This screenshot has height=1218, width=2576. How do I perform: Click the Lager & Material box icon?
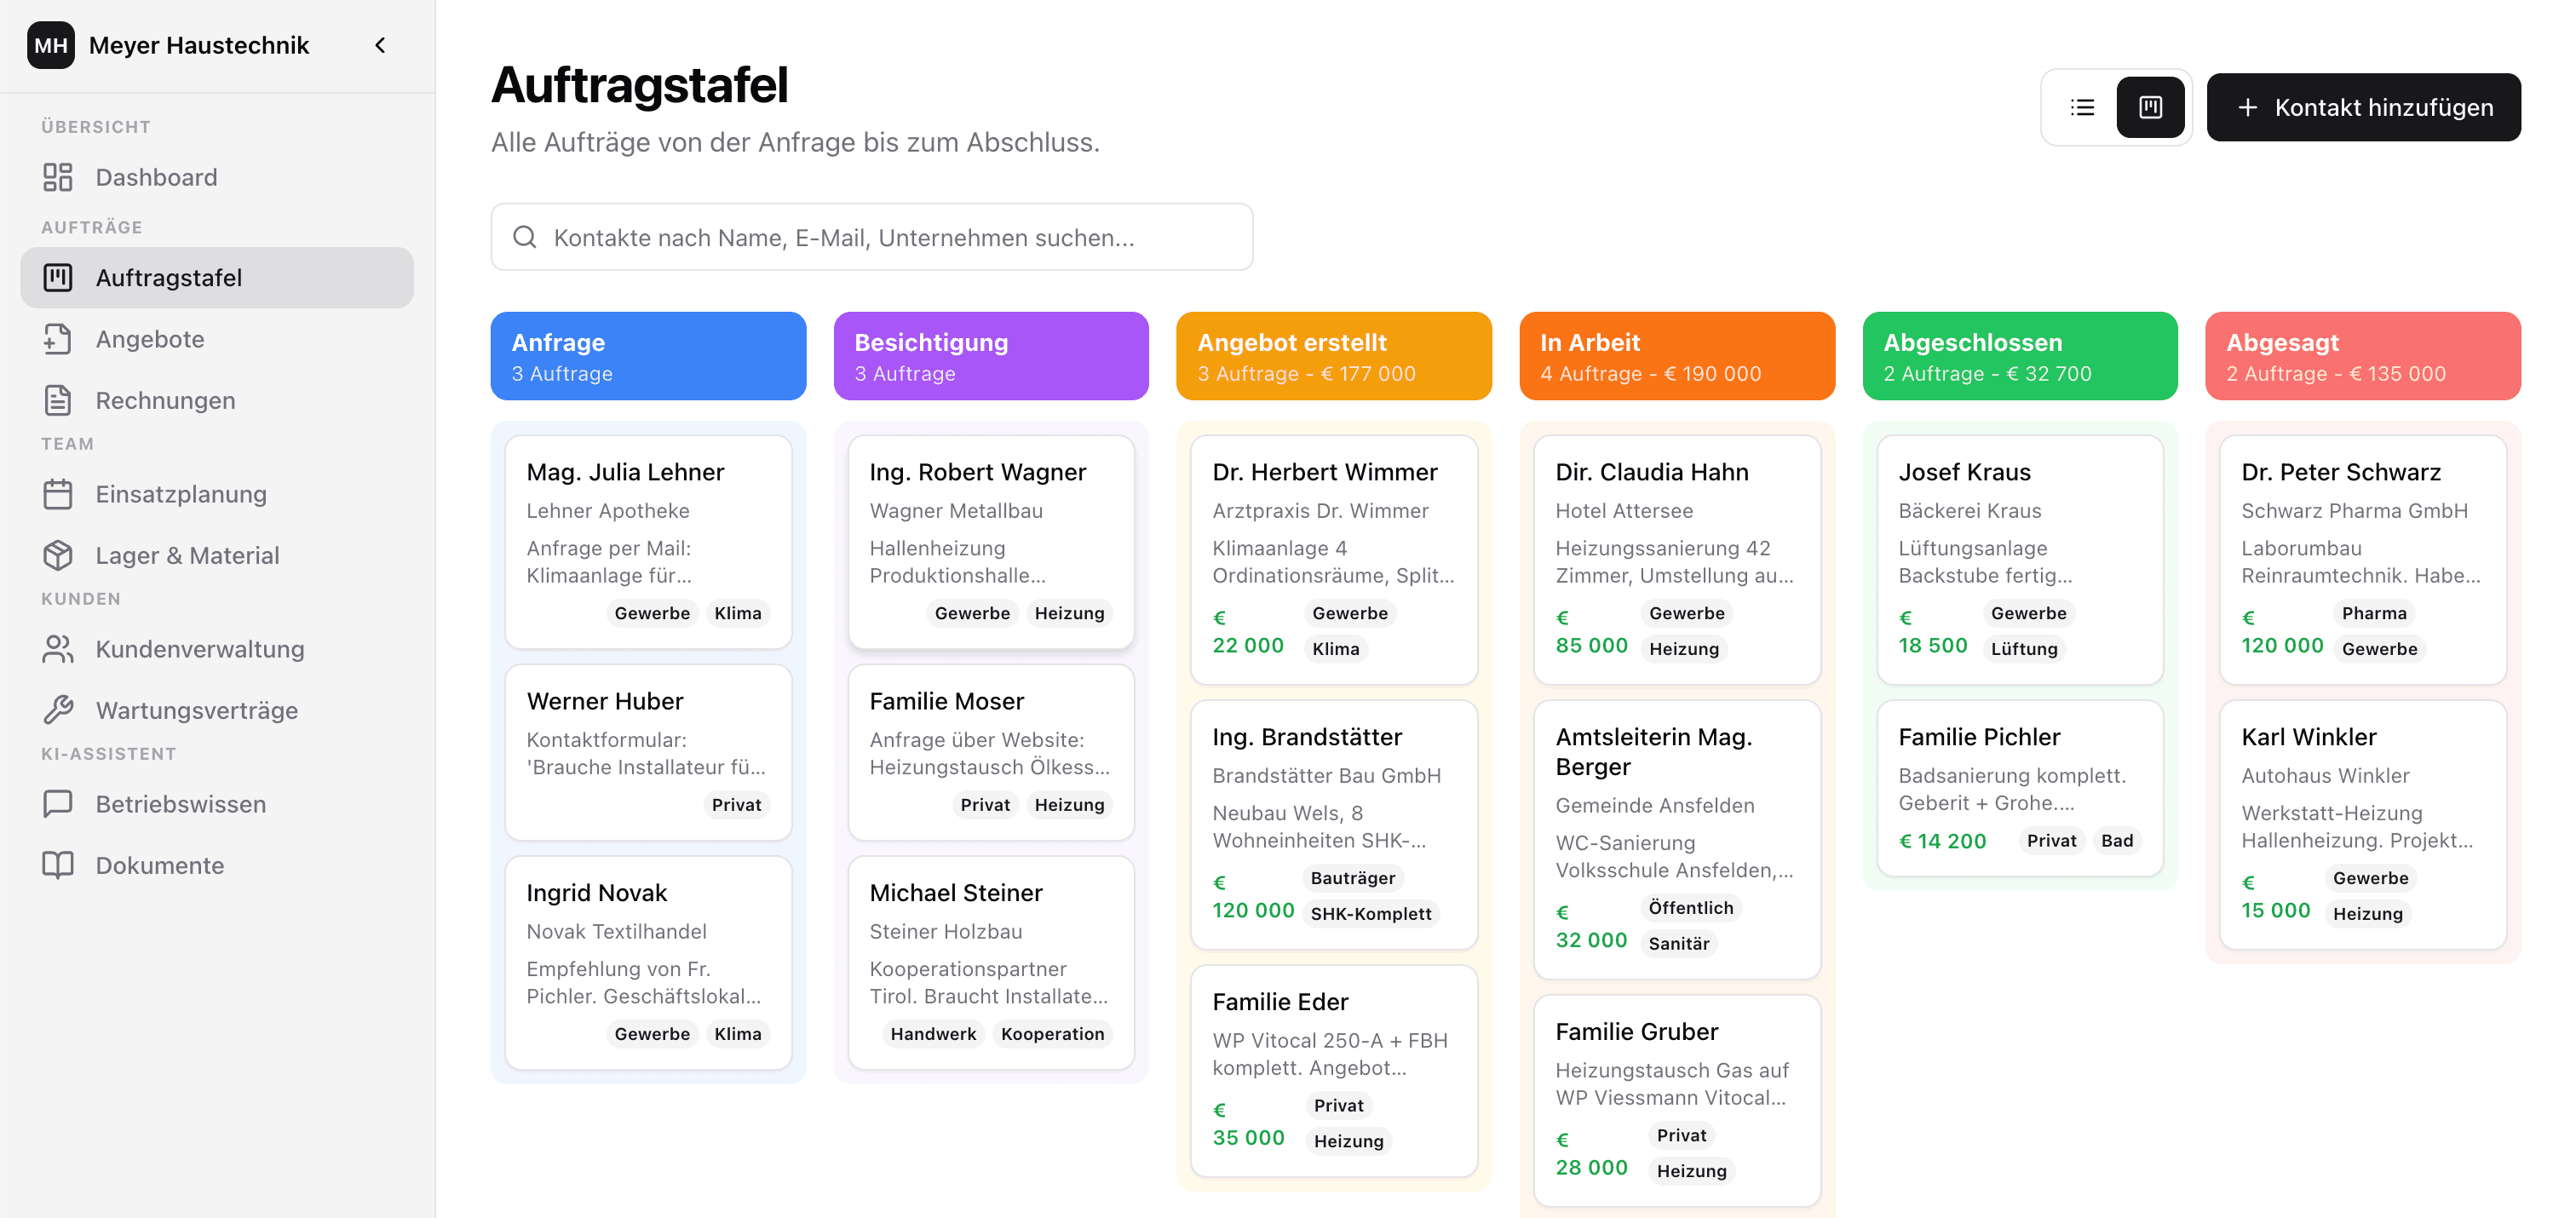58,555
